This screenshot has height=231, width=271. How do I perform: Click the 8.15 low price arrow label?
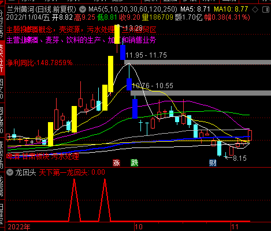coord(236,158)
